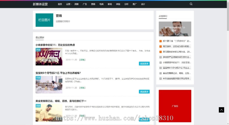229x125 pixels.
Task: Click the page vertical scrollbar
Action: point(227,63)
